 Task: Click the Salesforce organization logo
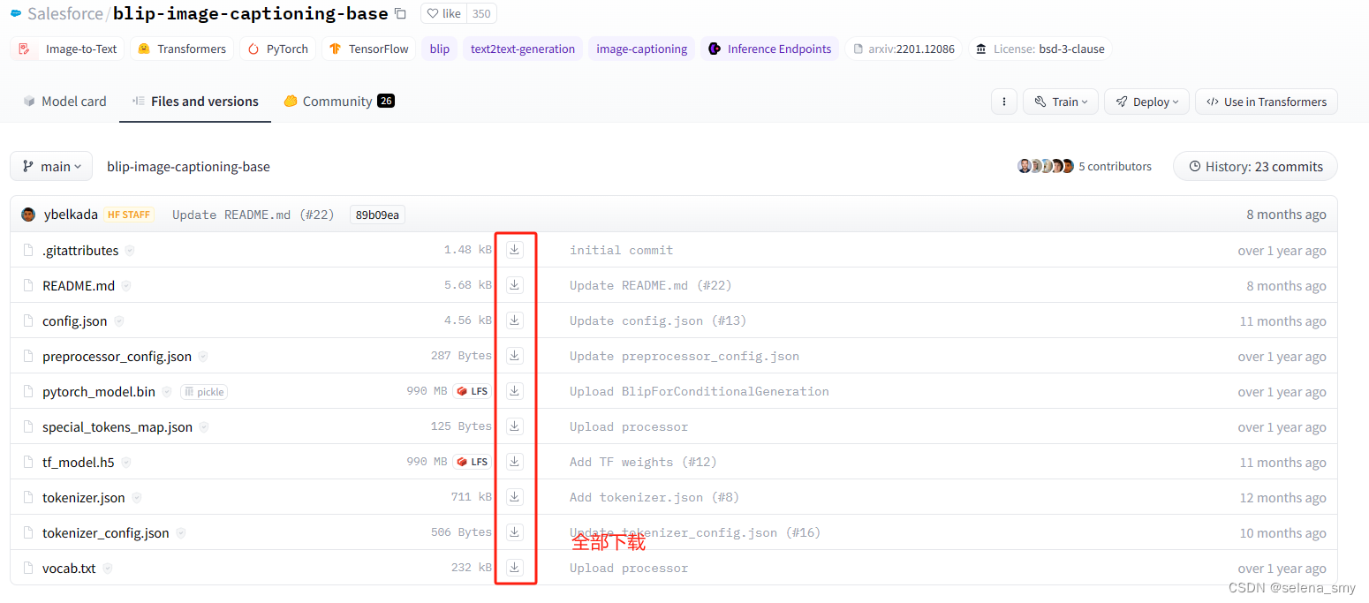tap(15, 13)
